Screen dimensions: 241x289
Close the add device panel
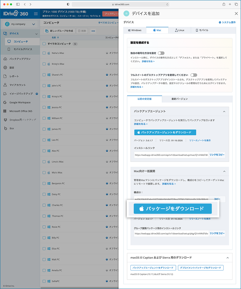[x=236, y=14]
